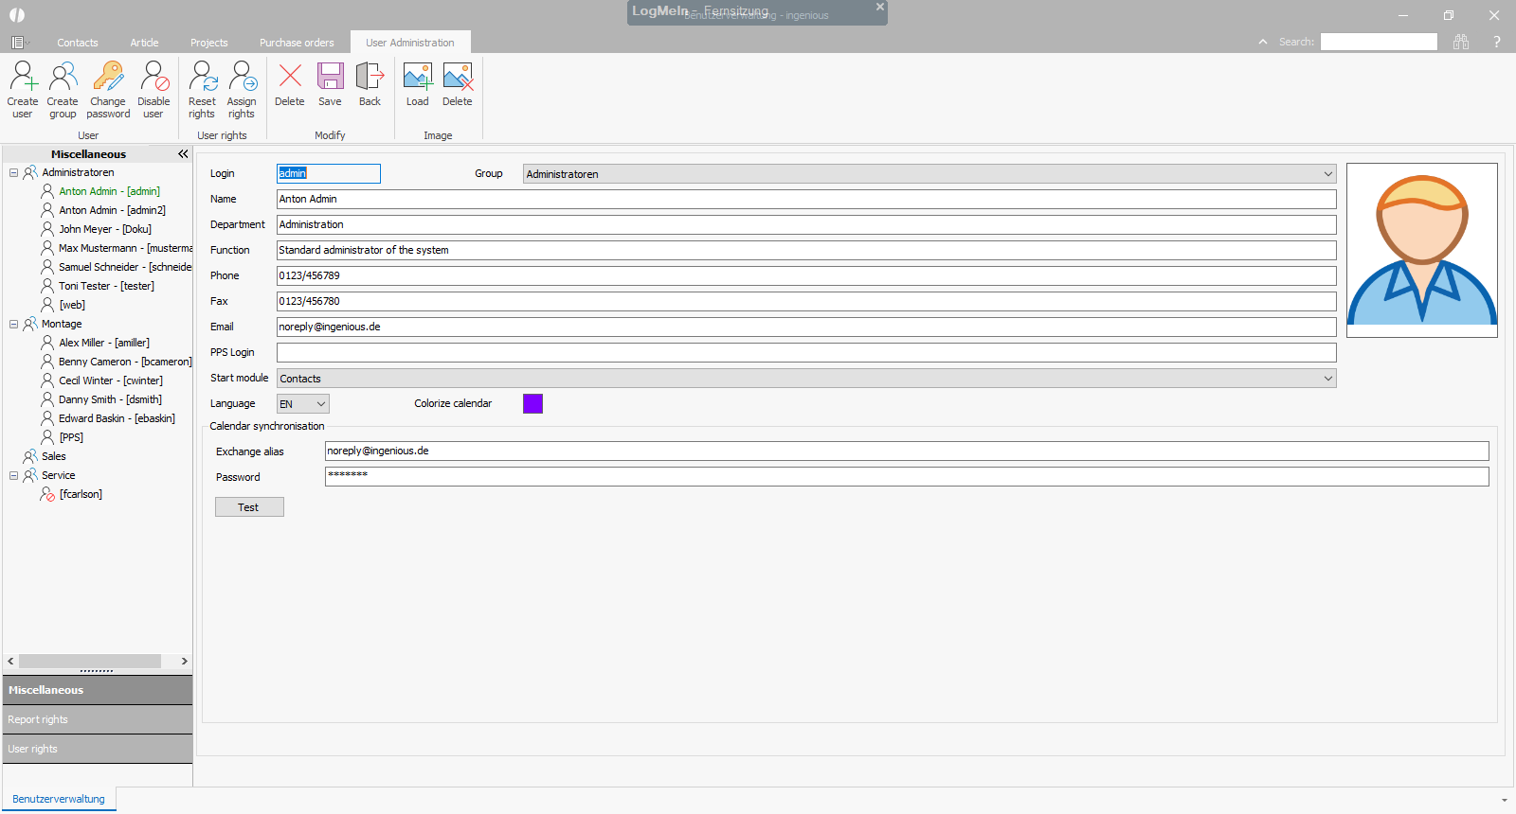Click the red Delete user icon
Screen dimensions: 1516x814
click(x=290, y=78)
